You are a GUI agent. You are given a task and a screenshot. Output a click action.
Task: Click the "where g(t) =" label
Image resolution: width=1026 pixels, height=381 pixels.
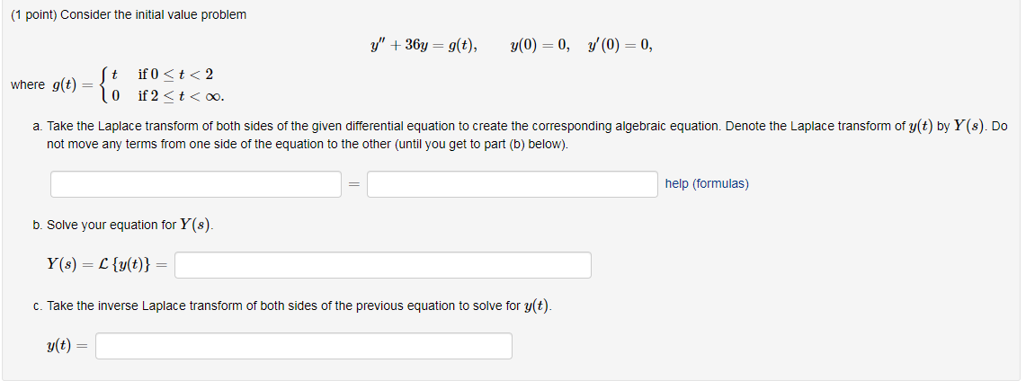[47, 85]
